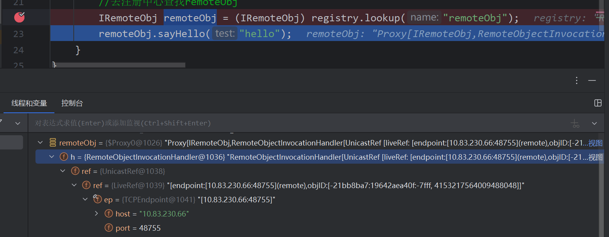Collapse the ep TCPEndpoint node
609x237 pixels.
coord(85,200)
